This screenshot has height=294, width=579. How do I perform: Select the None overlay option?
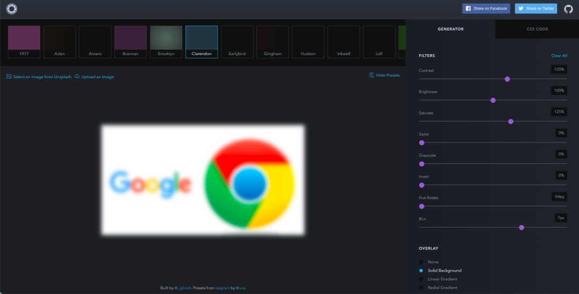coord(429,262)
